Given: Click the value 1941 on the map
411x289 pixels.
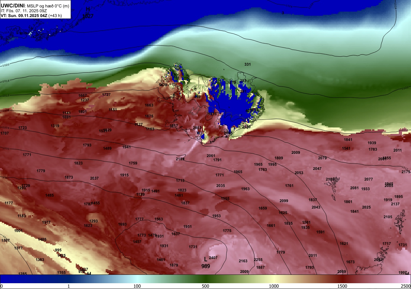Looking at the screenshot, I should 127,147.
